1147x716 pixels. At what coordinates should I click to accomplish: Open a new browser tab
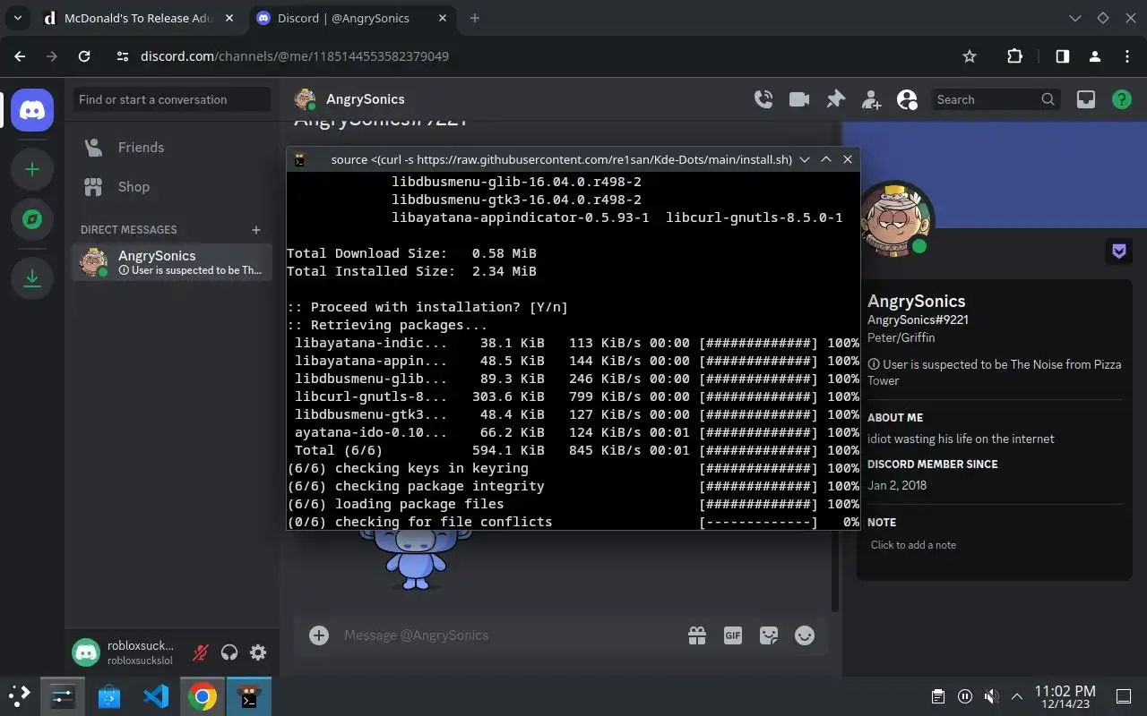(475, 18)
